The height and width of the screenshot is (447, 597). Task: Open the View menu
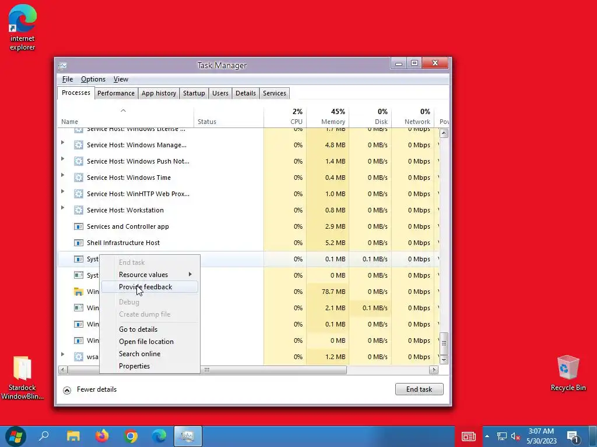121,79
